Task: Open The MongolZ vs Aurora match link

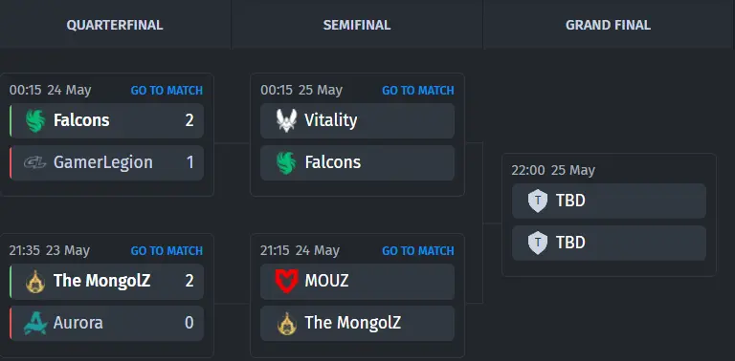Action: [167, 250]
